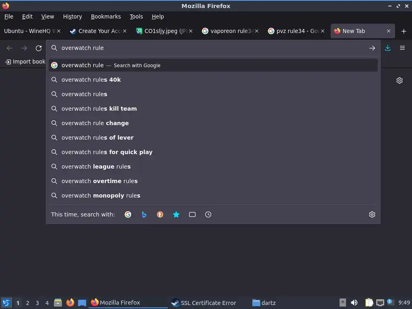Open the View menu
The height and width of the screenshot is (309, 412).
pos(47,16)
